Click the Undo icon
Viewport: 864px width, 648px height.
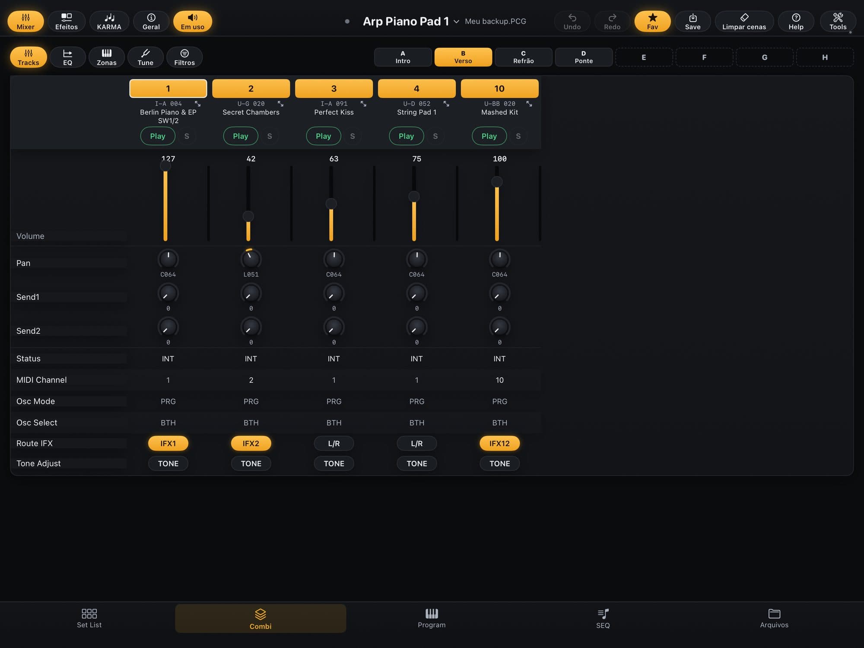572,21
